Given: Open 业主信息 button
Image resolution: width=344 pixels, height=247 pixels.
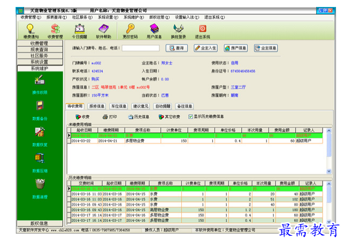Looking at the screenshot, I should [266, 48].
